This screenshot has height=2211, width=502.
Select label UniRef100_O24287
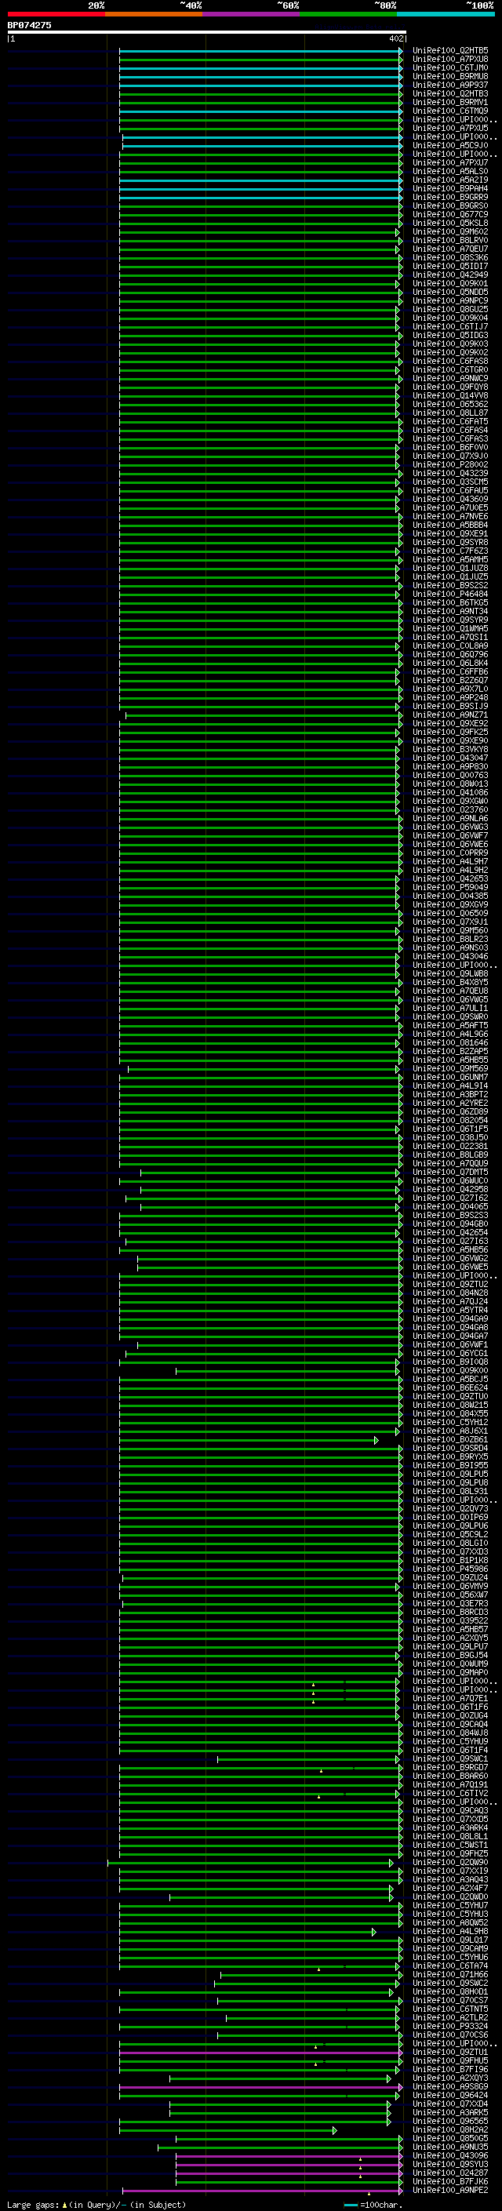click(450, 2173)
